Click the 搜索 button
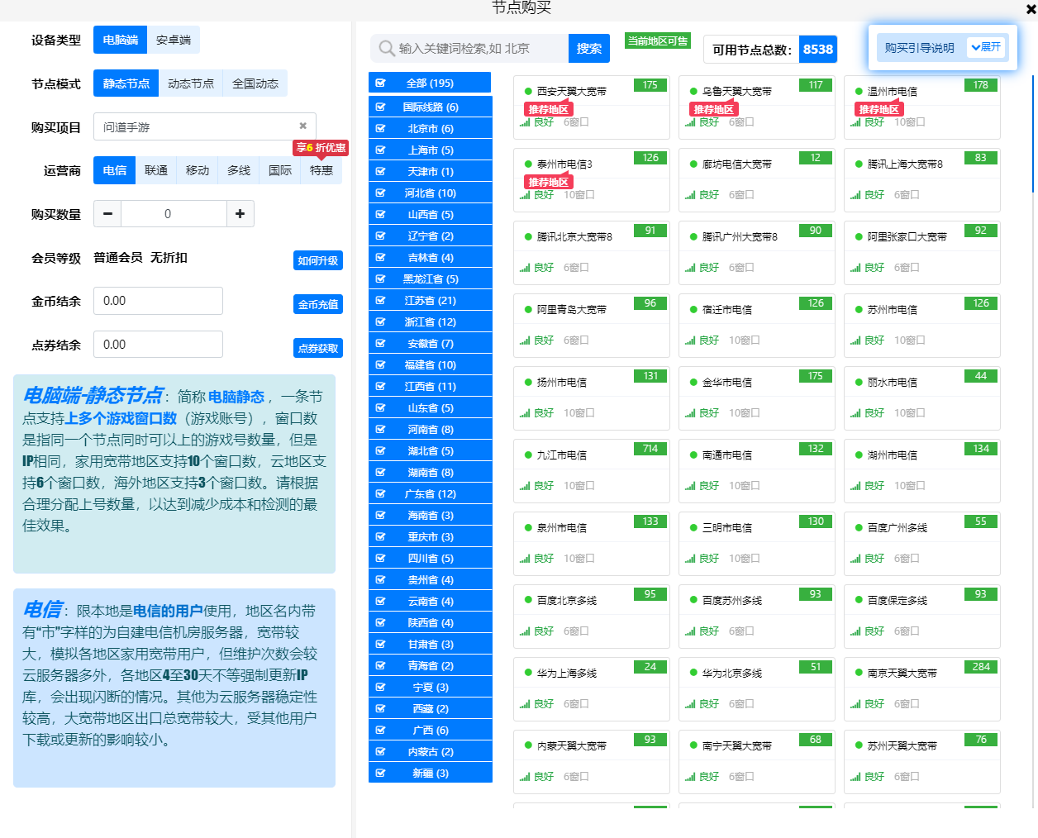Image resolution: width=1038 pixels, height=838 pixels. 589,49
